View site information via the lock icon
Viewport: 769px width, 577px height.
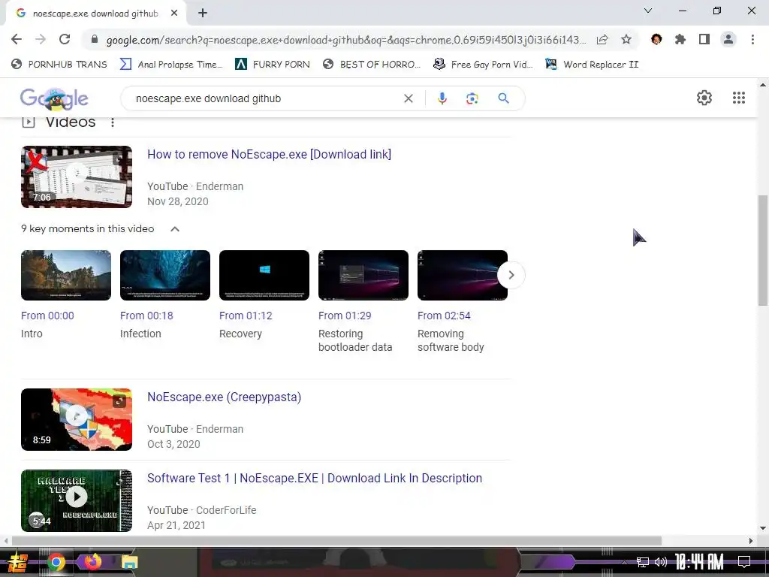[95, 40]
